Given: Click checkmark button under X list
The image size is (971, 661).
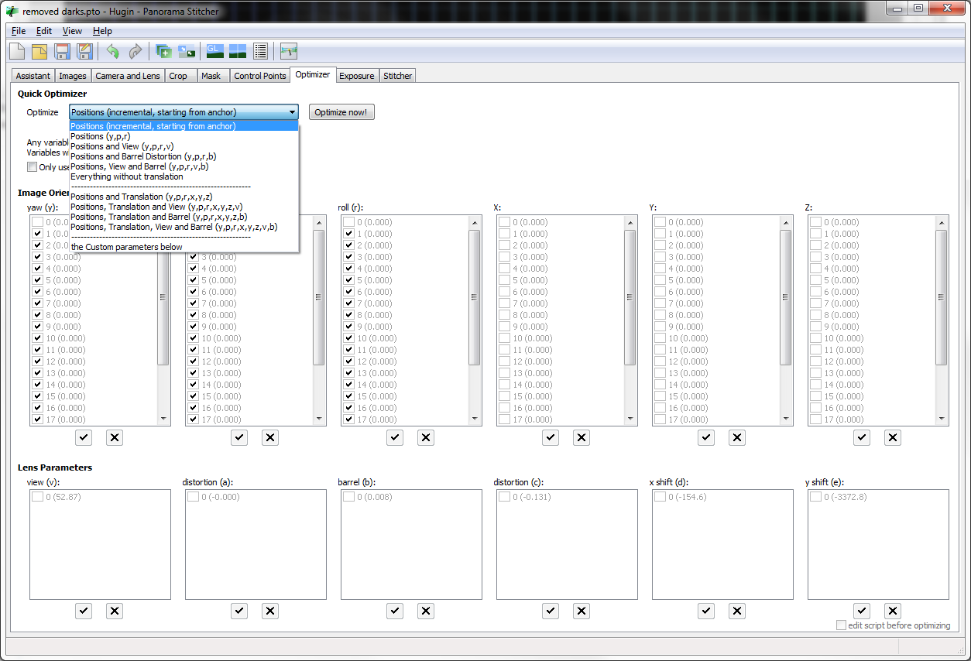Looking at the screenshot, I should click(x=551, y=437).
